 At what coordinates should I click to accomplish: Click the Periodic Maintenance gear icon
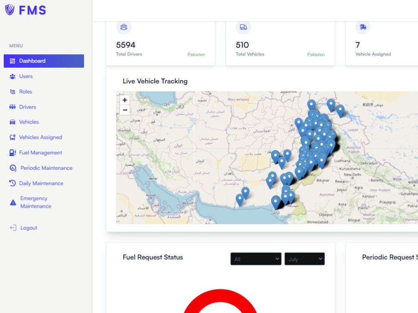(x=13, y=168)
